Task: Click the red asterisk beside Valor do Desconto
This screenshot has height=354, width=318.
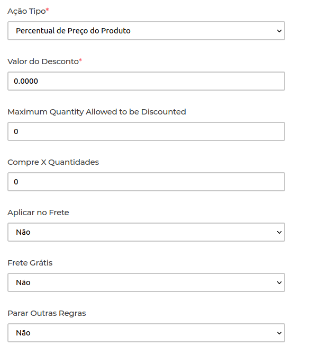Action: [80, 60]
